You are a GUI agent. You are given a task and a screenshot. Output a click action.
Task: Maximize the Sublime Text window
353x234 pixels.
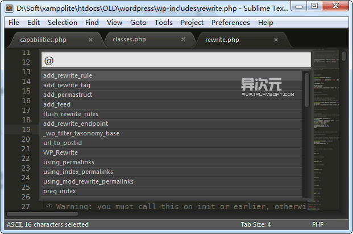[314, 6]
